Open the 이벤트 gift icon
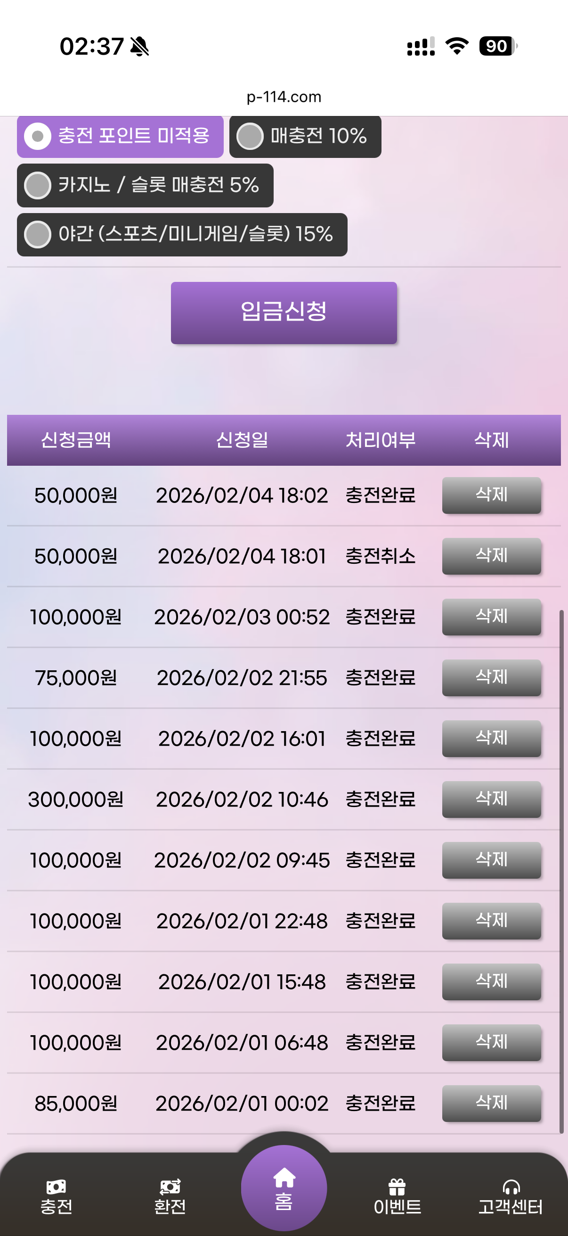The image size is (568, 1236). coord(397,1187)
